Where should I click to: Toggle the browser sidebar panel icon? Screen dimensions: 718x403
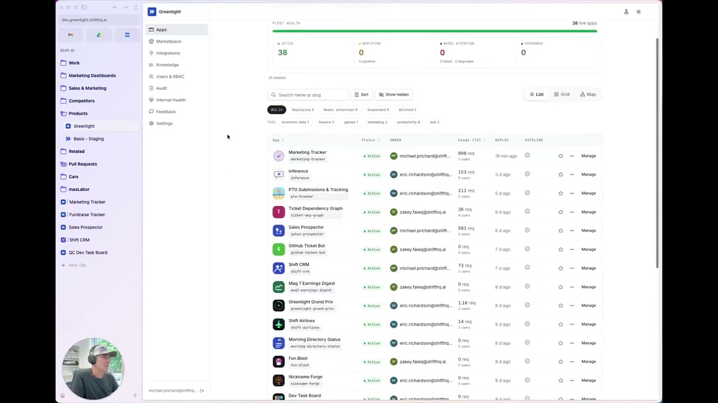(x=84, y=7)
